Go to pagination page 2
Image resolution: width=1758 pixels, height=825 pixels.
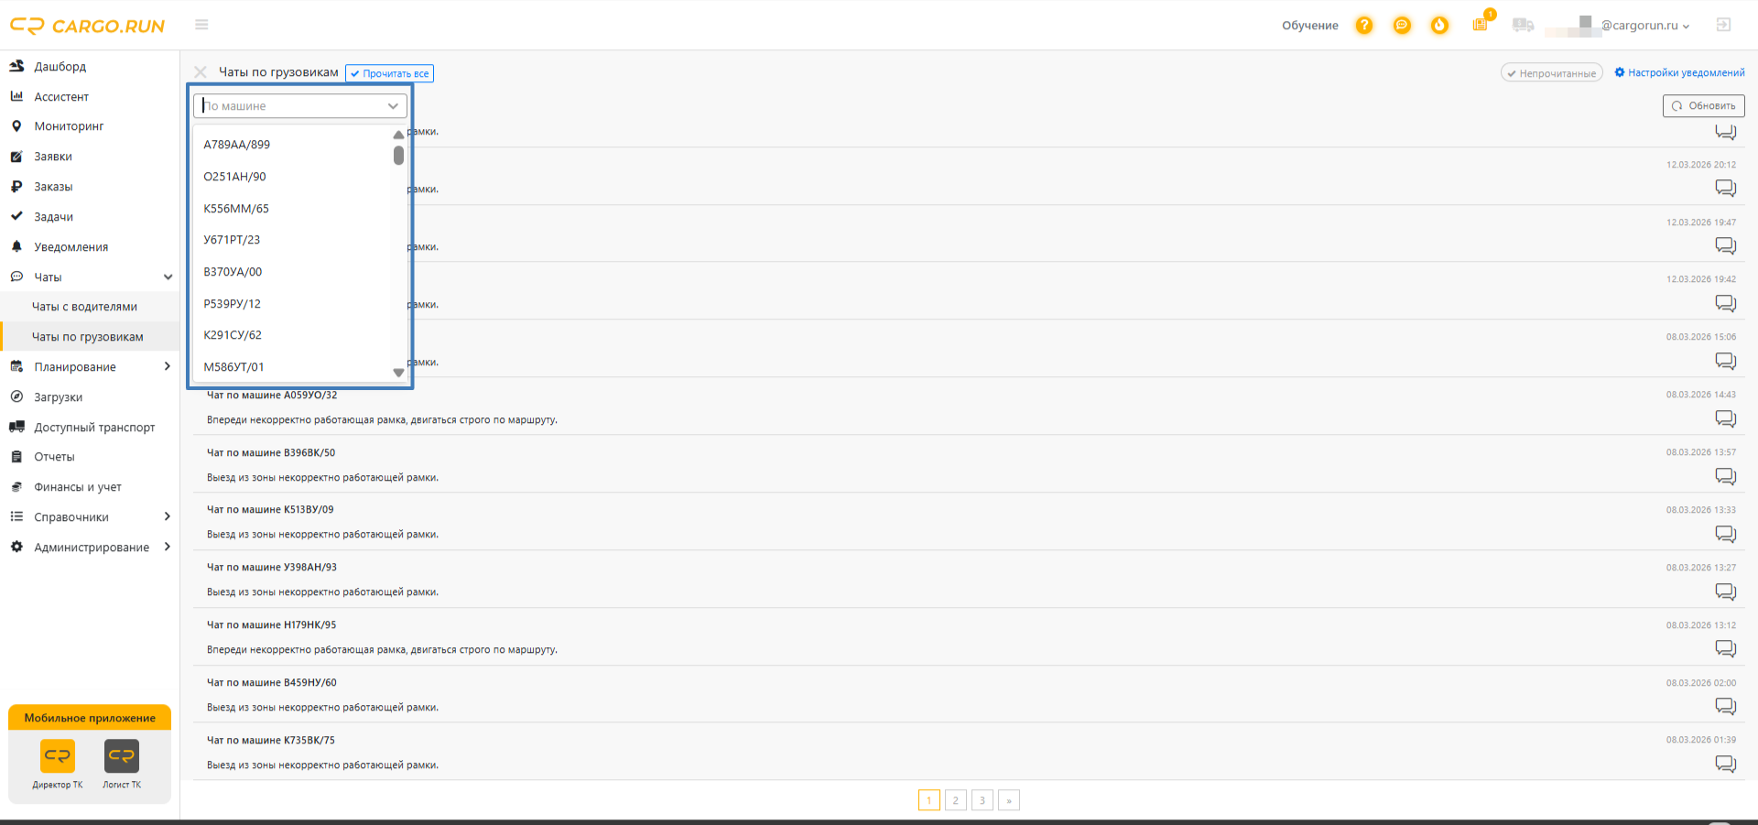[x=955, y=800]
